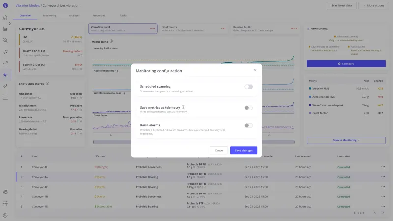Viewport: 393px width, 221px height.
Task: Click the Crest factor color swatch
Action: [310, 113]
